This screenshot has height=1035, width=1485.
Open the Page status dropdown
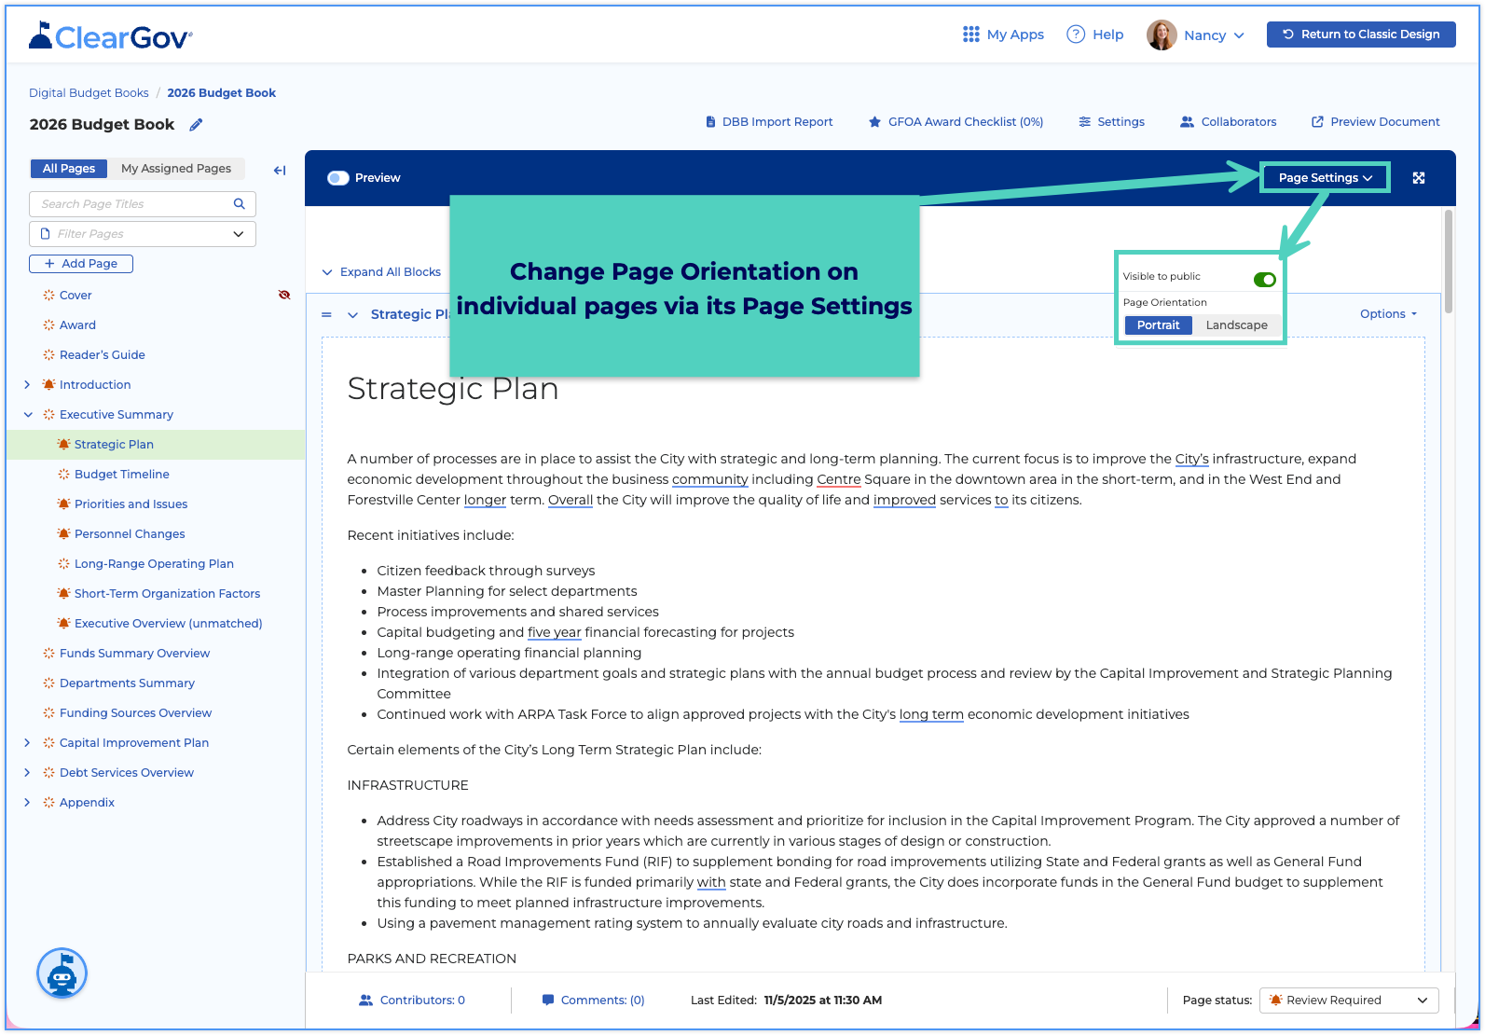[1349, 1000]
